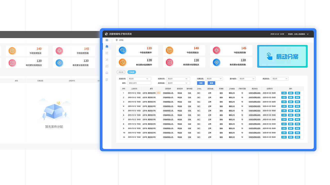Open the 案件类型 dropdown
Image resolution: width=330 pixels, height=185 pixels.
pos(247,79)
